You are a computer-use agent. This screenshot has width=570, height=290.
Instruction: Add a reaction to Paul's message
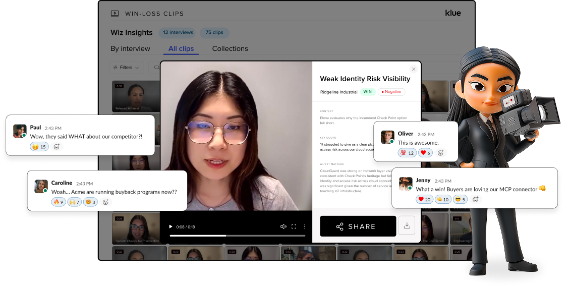56,147
